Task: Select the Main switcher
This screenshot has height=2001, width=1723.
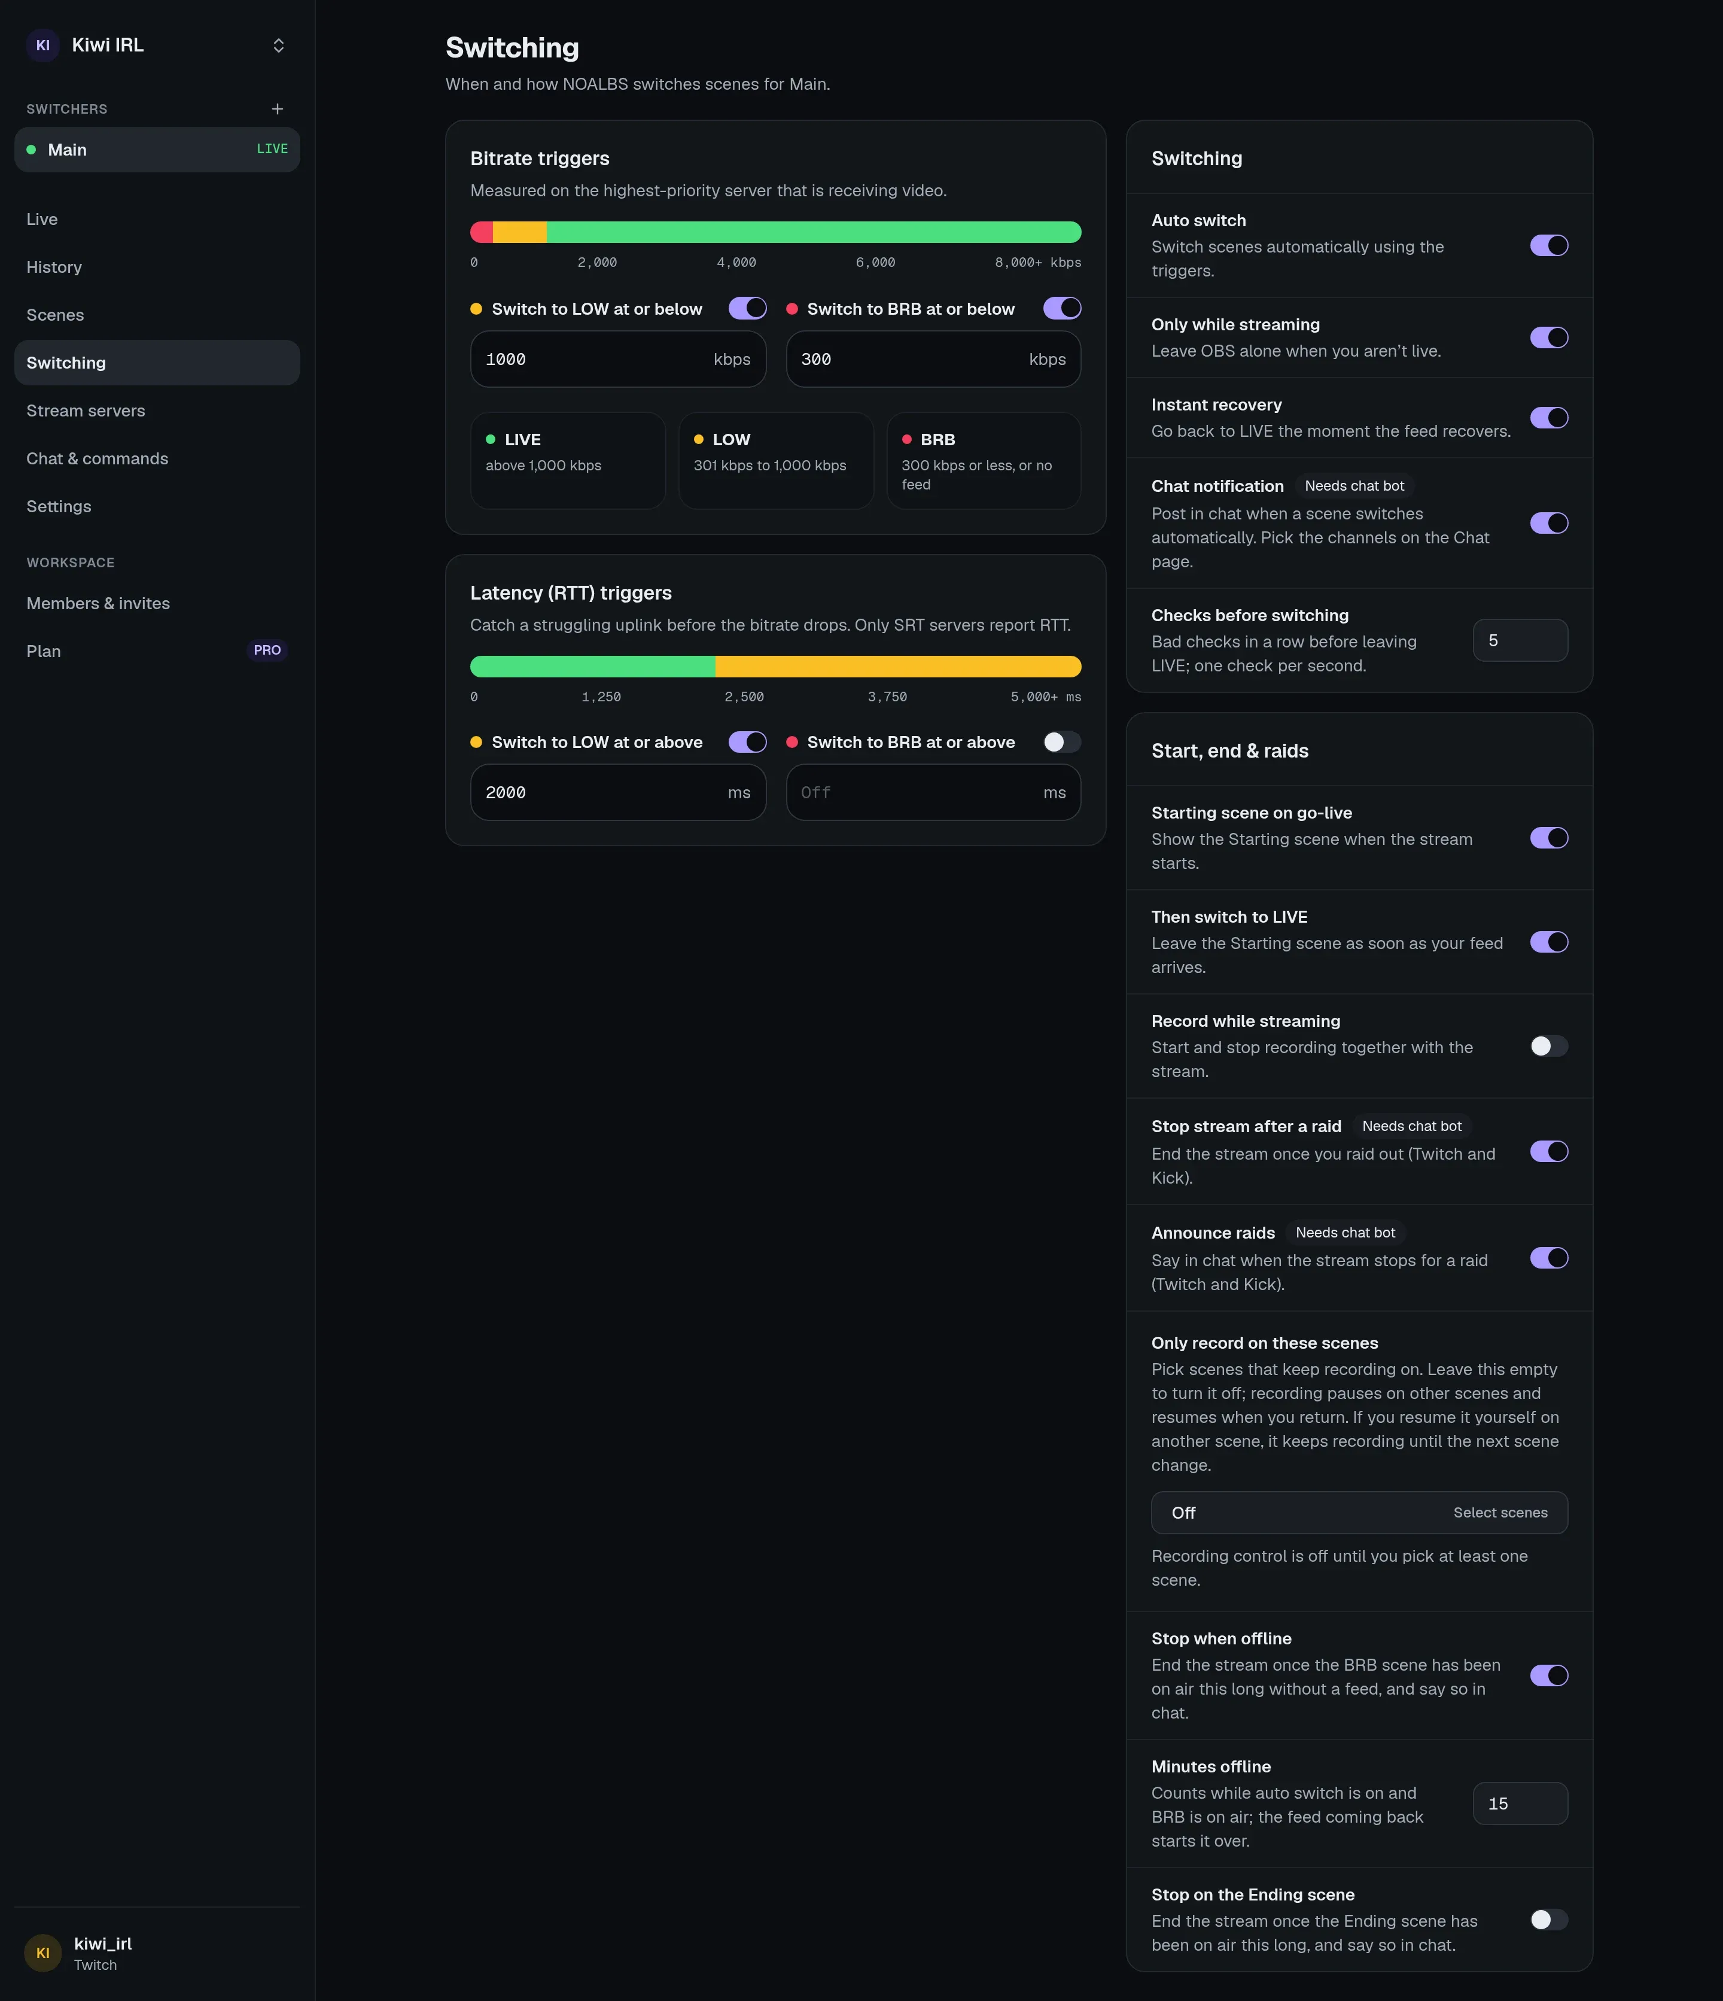Action: coord(157,150)
